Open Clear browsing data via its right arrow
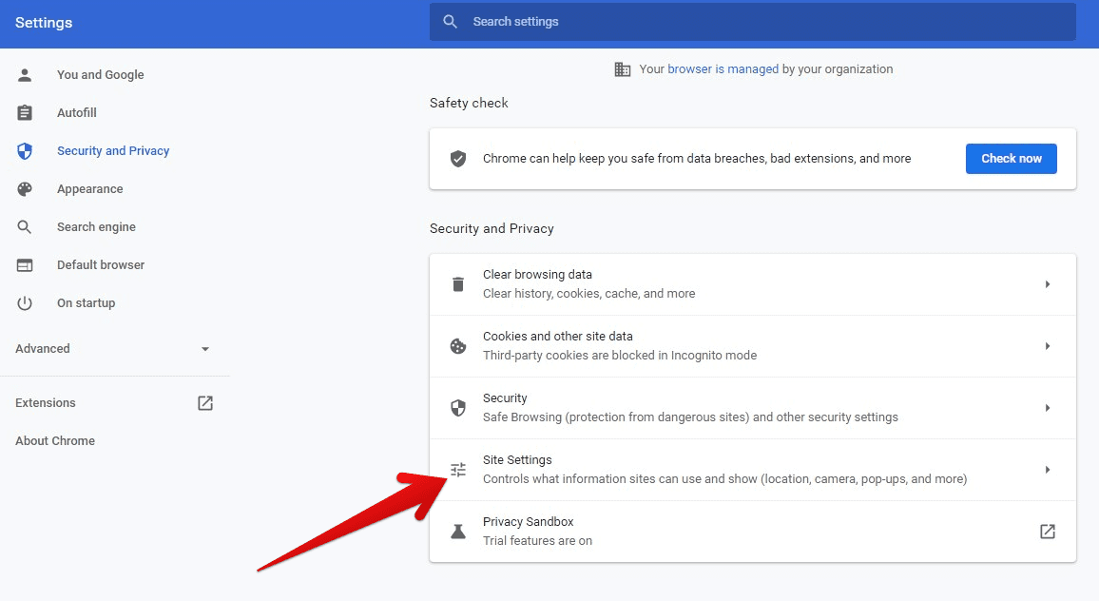 [x=1047, y=284]
